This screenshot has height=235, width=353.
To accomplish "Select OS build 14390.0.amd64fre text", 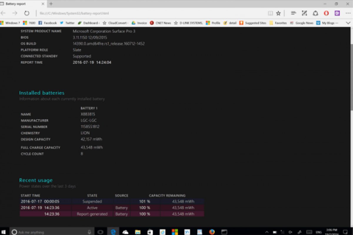I will pyautogui.click(x=109, y=44).
